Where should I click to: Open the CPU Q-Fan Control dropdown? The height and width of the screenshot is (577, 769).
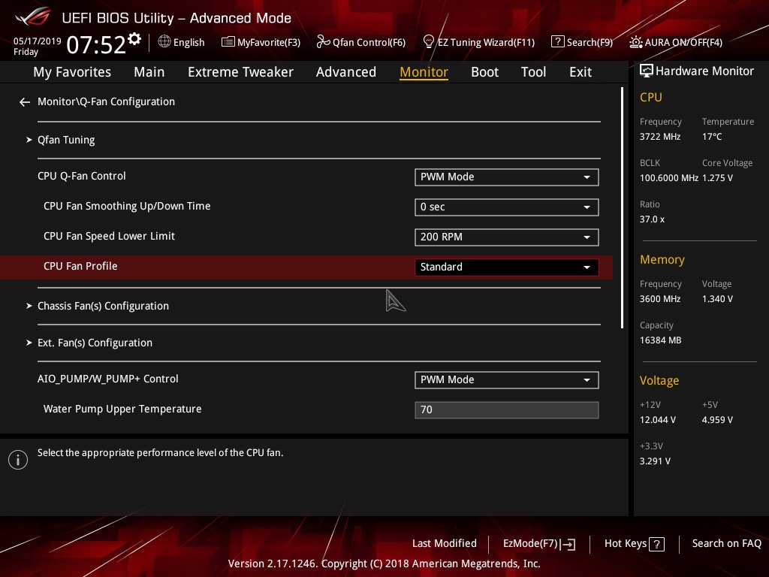507,177
